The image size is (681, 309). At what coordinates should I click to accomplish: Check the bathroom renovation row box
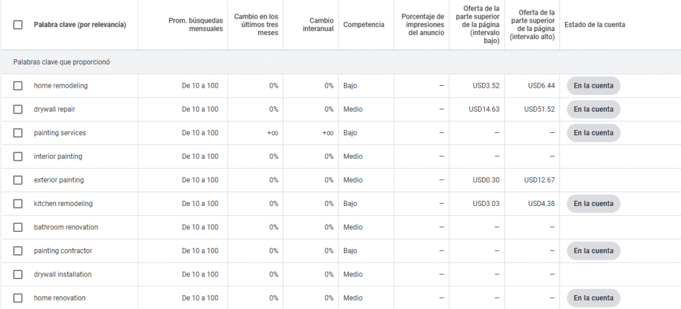18,227
